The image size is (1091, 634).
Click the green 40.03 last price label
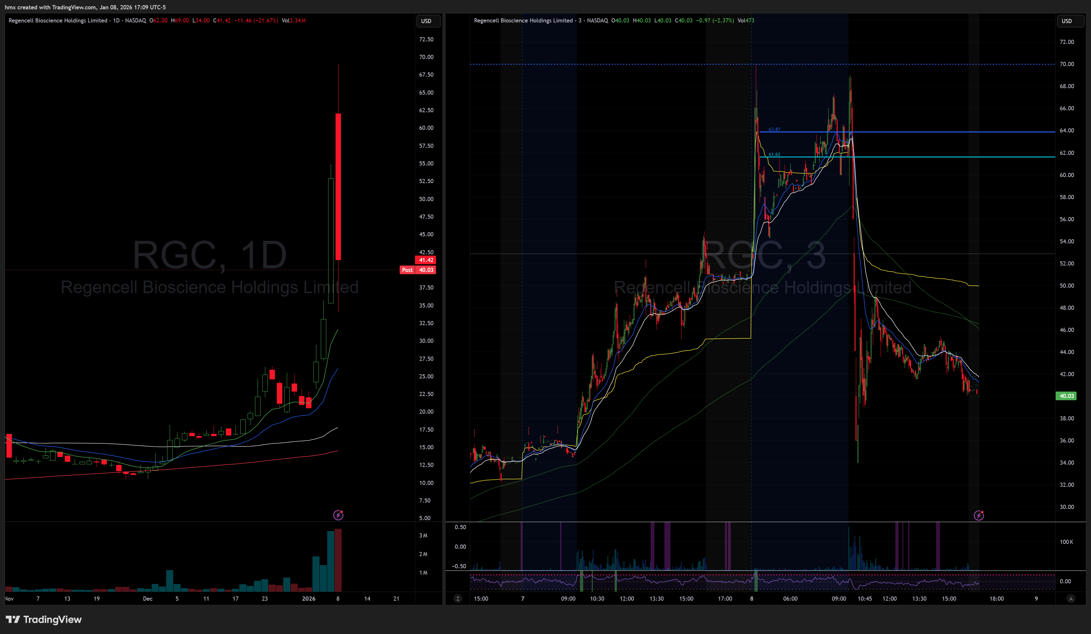tap(1066, 396)
